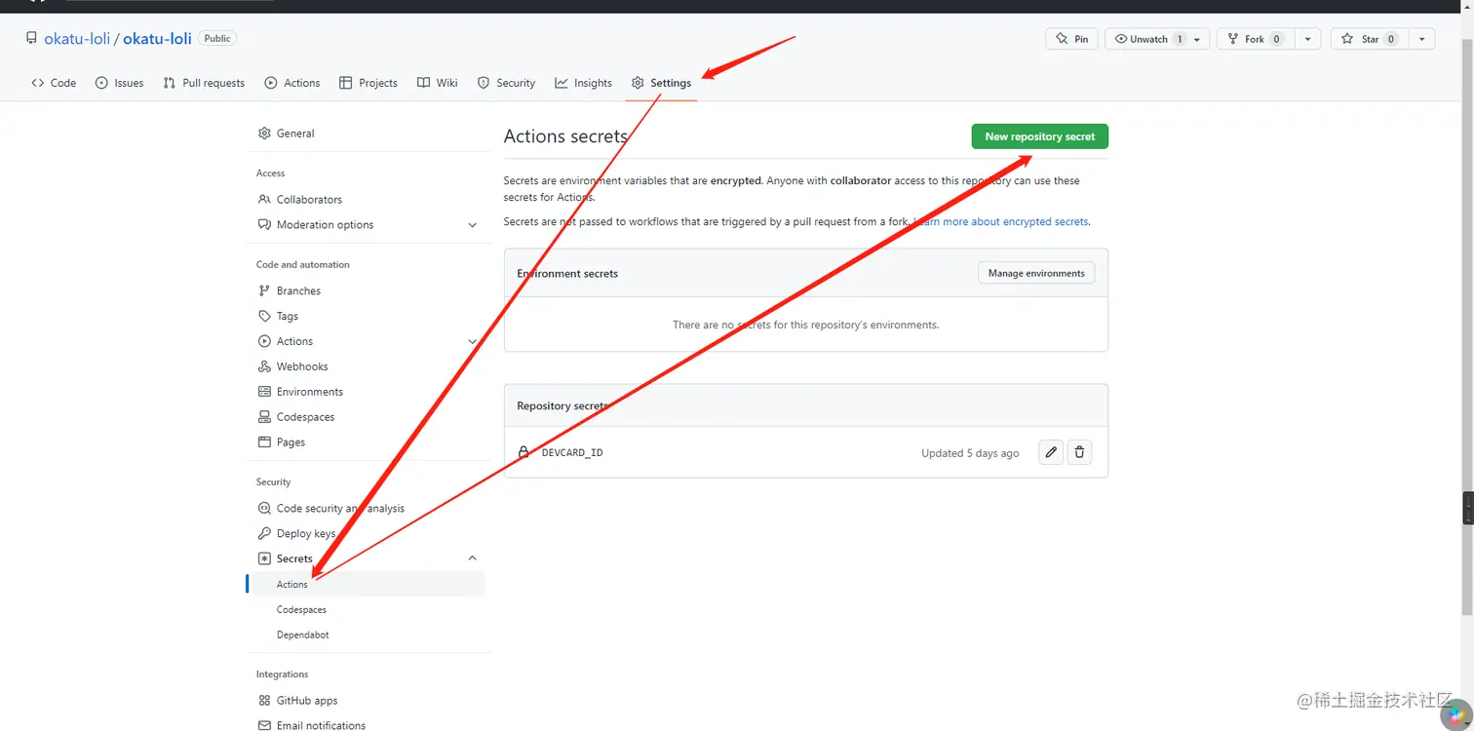Click the Email notifications envelope icon

pos(264,725)
